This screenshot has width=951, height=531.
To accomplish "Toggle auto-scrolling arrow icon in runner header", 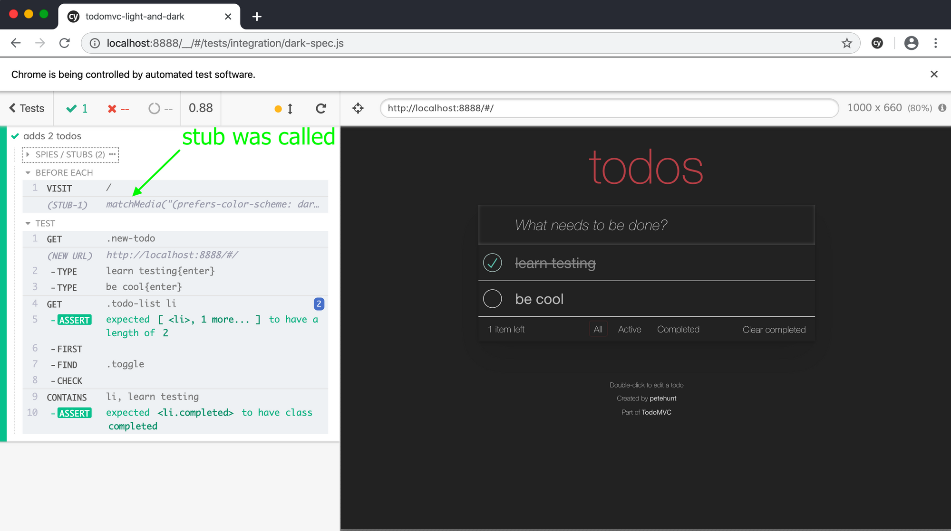I will pyautogui.click(x=290, y=109).
